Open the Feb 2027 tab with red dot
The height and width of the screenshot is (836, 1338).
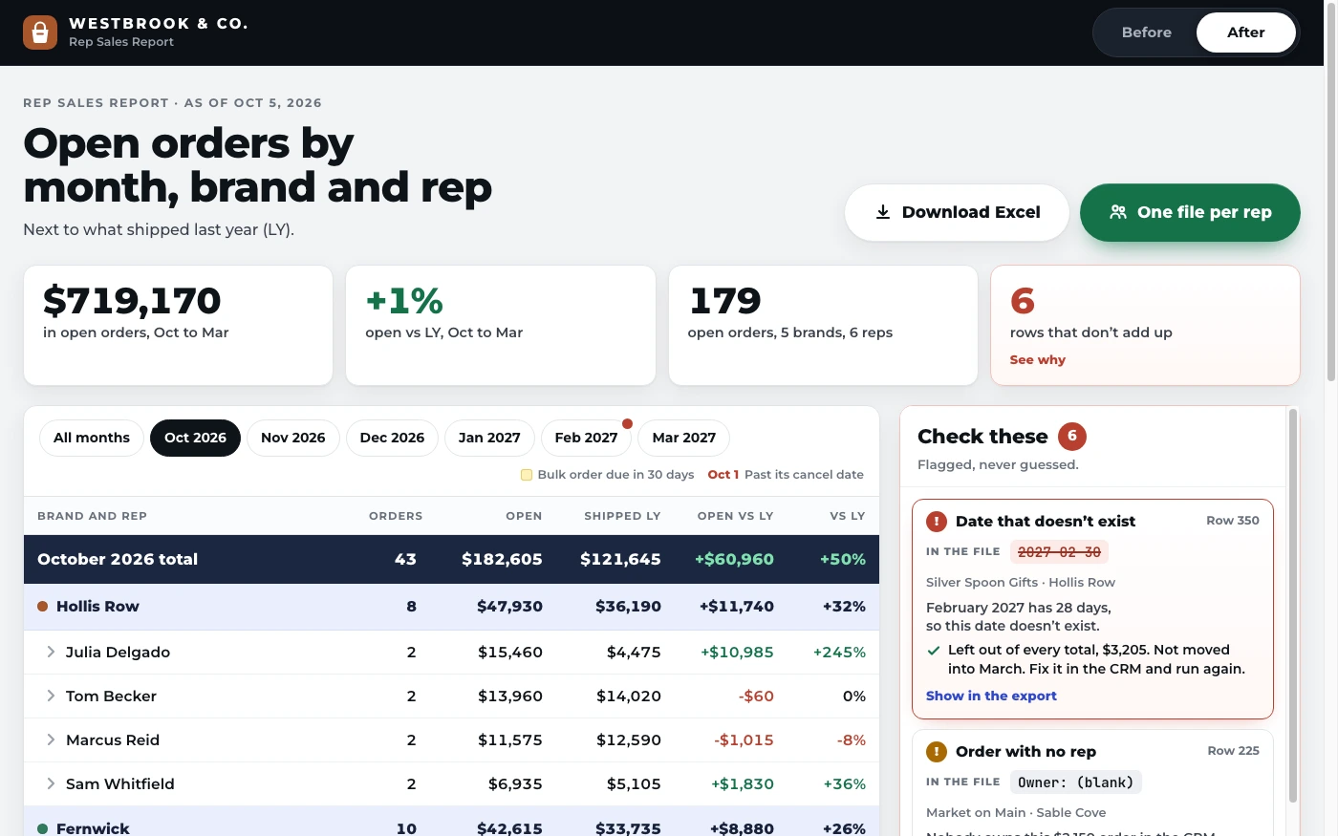click(587, 439)
